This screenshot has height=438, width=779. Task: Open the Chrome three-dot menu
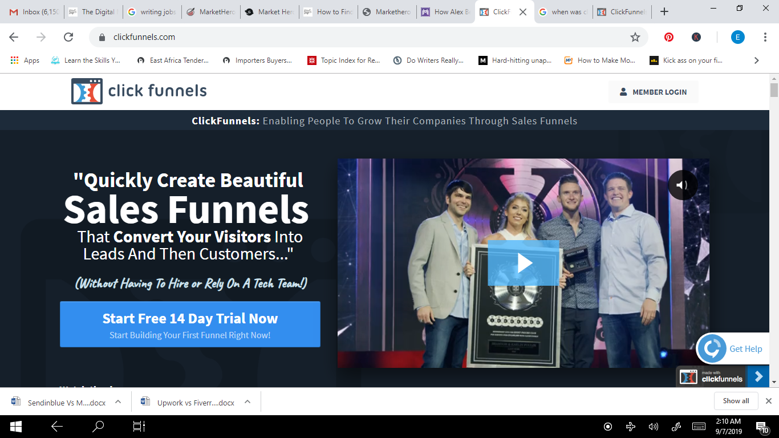765,37
